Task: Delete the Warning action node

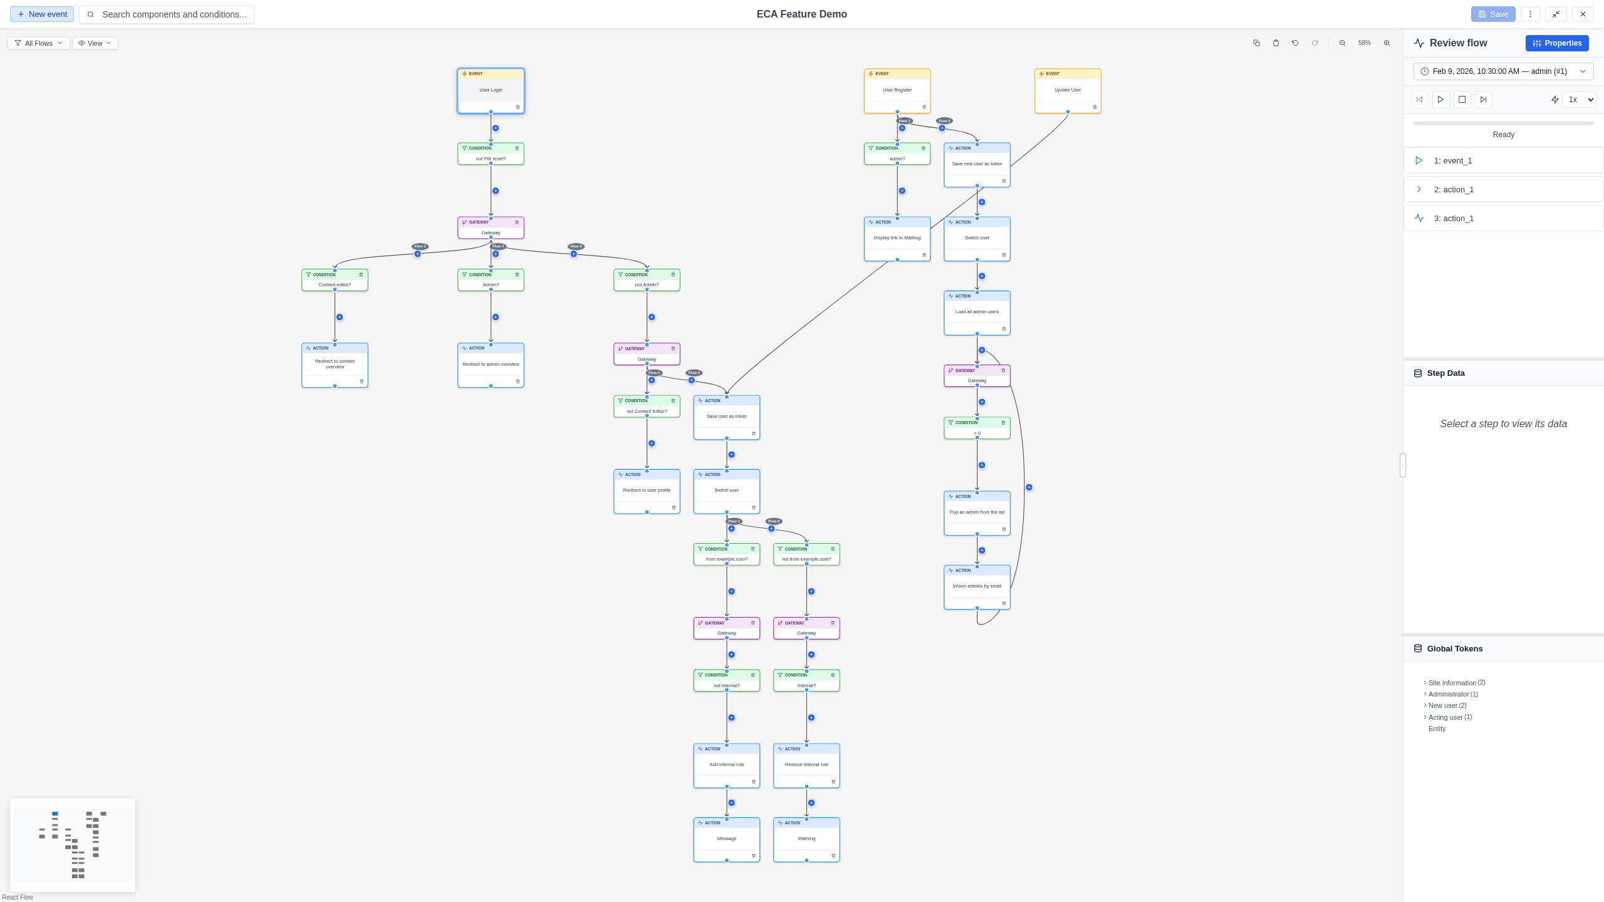Action: 833,856
